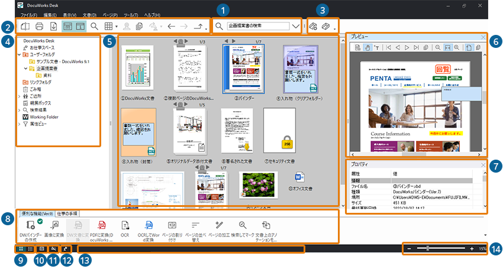503x269 pixels.
Task: Open the ファイル(F) menu
Action: (x=29, y=14)
